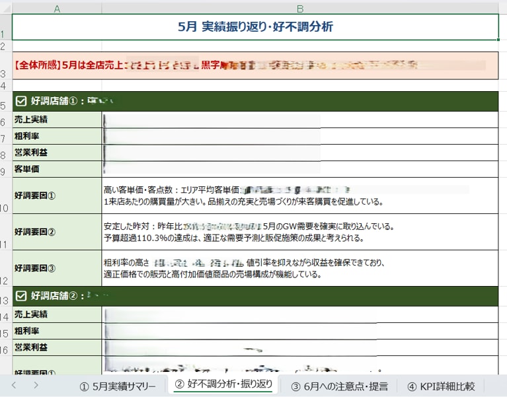Select row 13 header
The width and height of the screenshot is (507, 397).
tap(6, 296)
